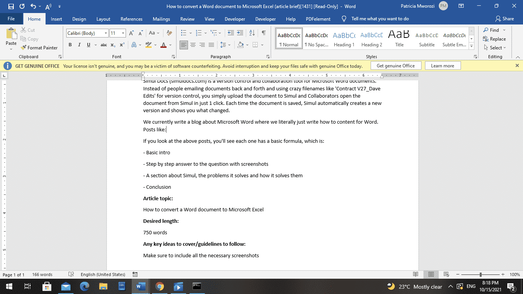The width and height of the screenshot is (523, 294).
Task: Toggle Print Layout view
Action: 431,274
